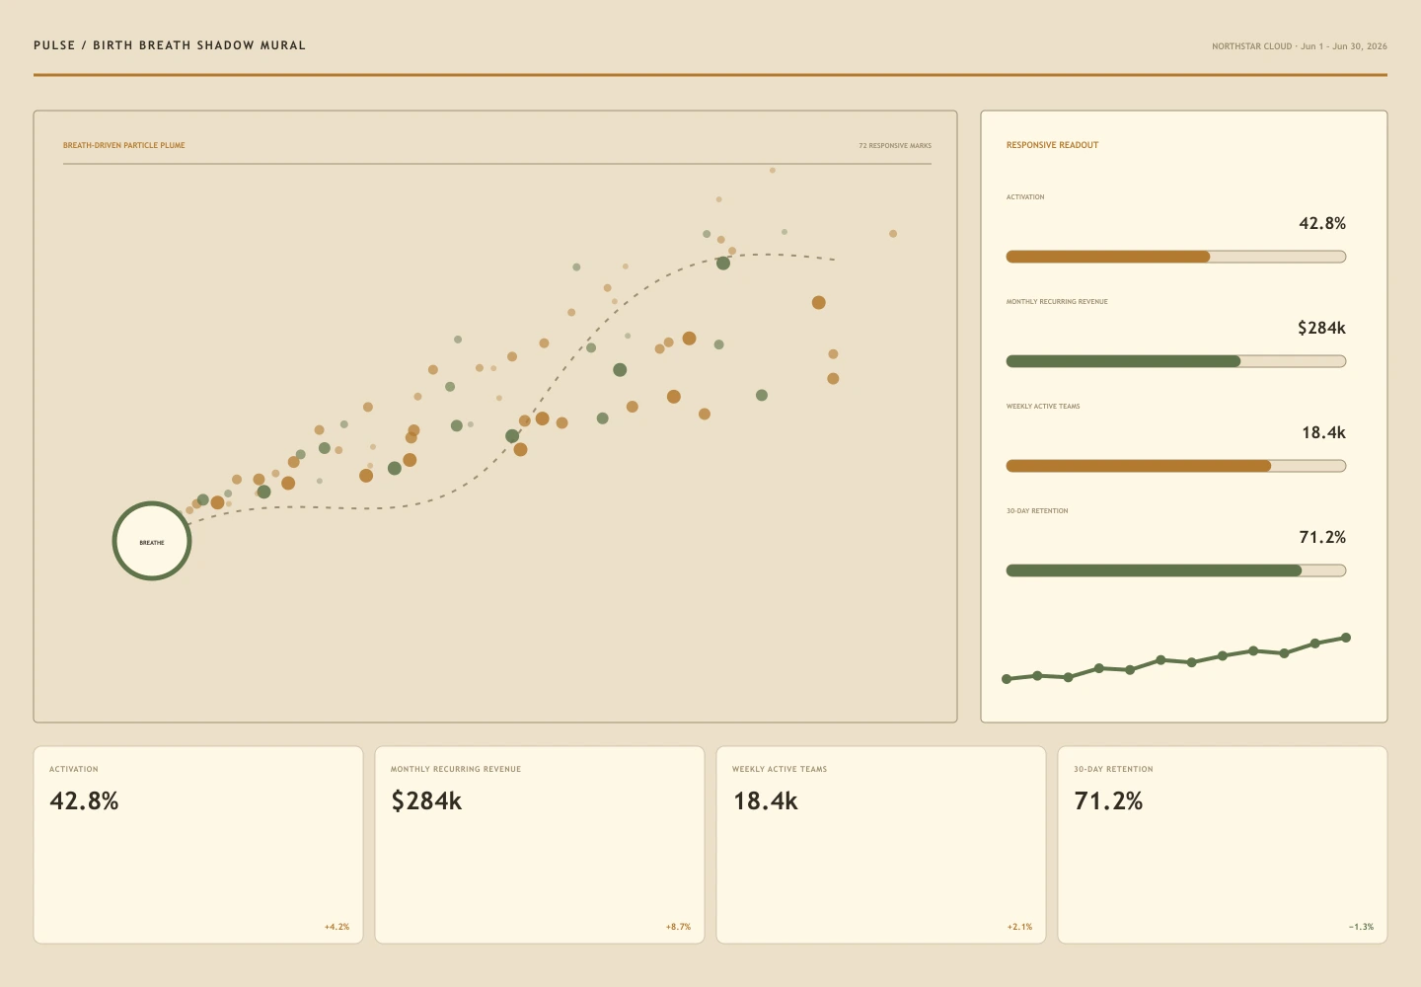
Task: Click the 'PULSE / BIRTH BREATH SHADOW MURAL' title
Action: tap(170, 45)
